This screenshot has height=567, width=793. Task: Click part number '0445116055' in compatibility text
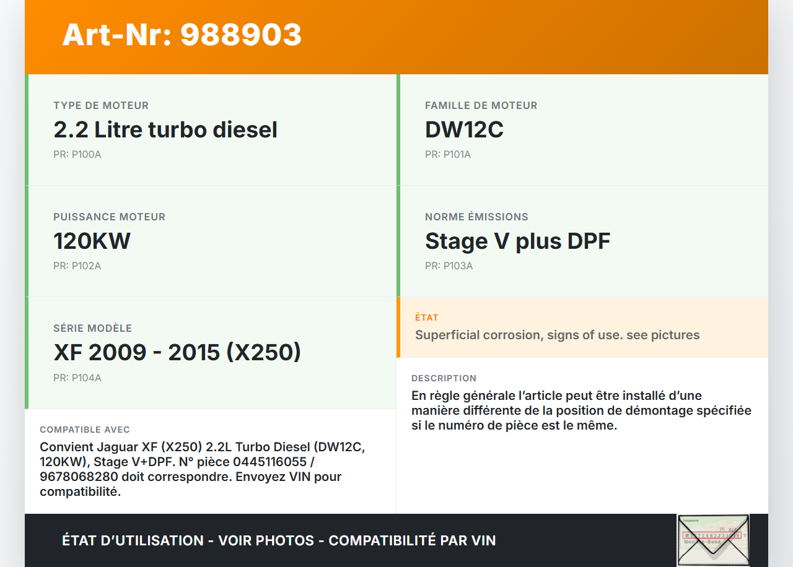click(x=266, y=462)
